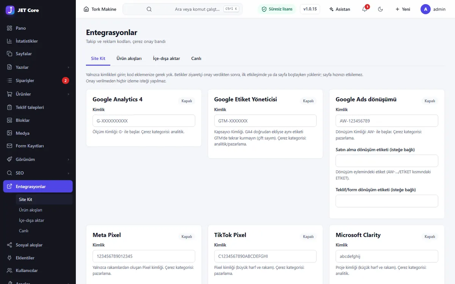Click the Sosyal akışlar share icon
The width and height of the screenshot is (455, 284).
click(x=9, y=245)
